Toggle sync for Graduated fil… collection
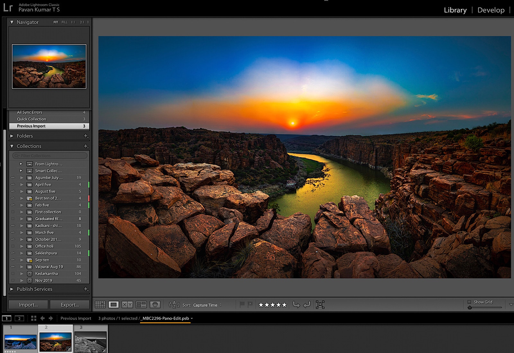The height and width of the screenshot is (353, 514). [x=13, y=219]
